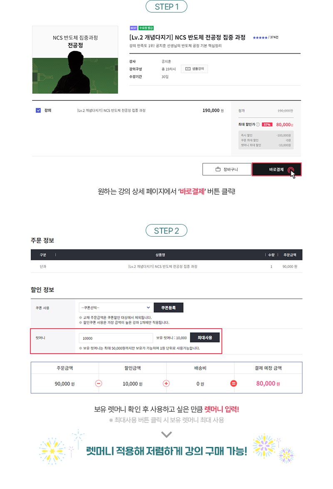Screen dimensions: 333x489
Task: Click the help icon beside 최대 할인가
Action: 258,125
